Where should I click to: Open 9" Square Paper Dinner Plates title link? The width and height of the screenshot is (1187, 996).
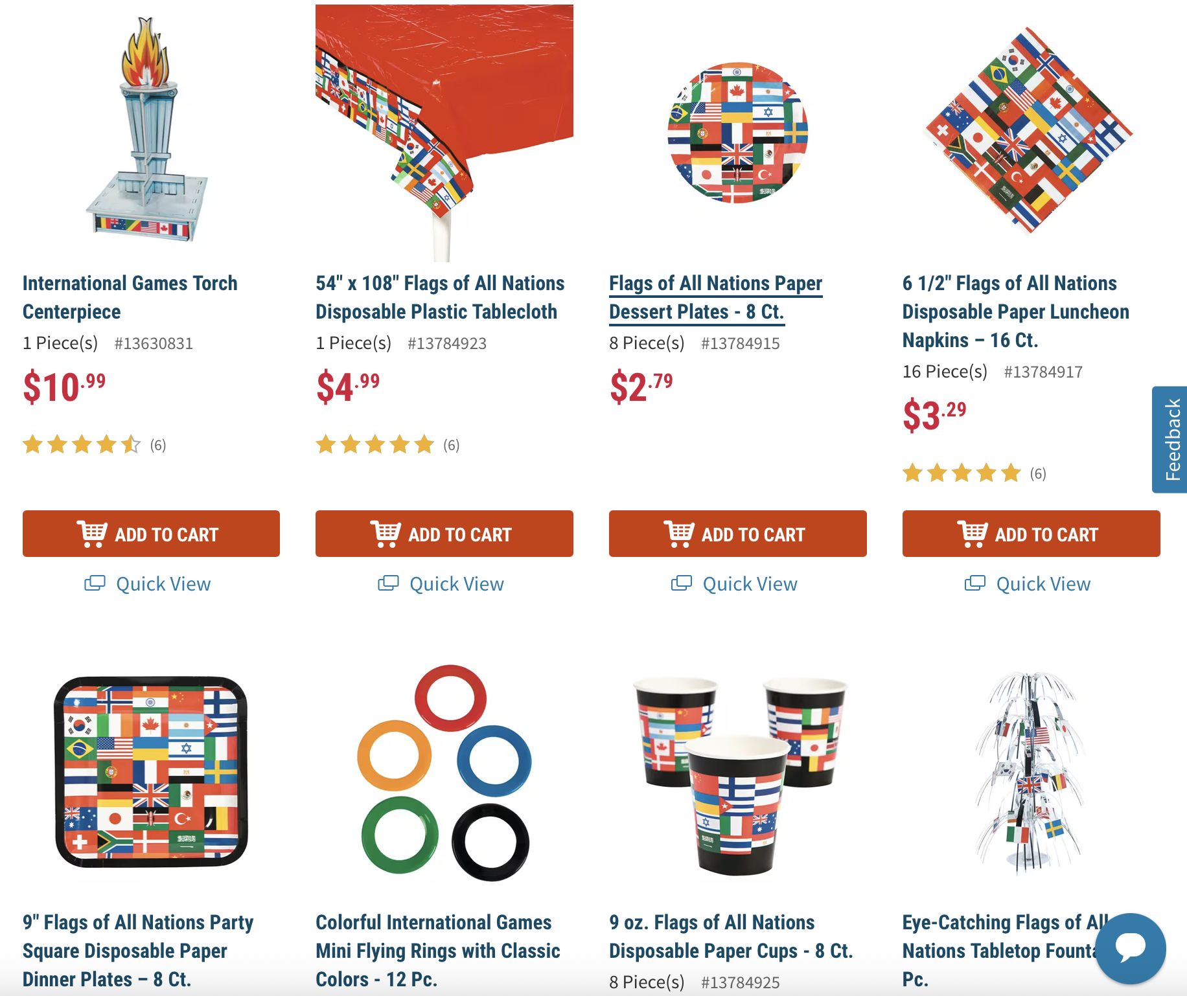(138, 951)
